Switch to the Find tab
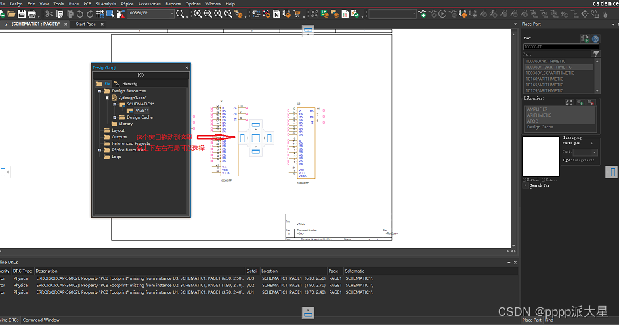Viewport: 619px width, 325px height. tap(549, 320)
